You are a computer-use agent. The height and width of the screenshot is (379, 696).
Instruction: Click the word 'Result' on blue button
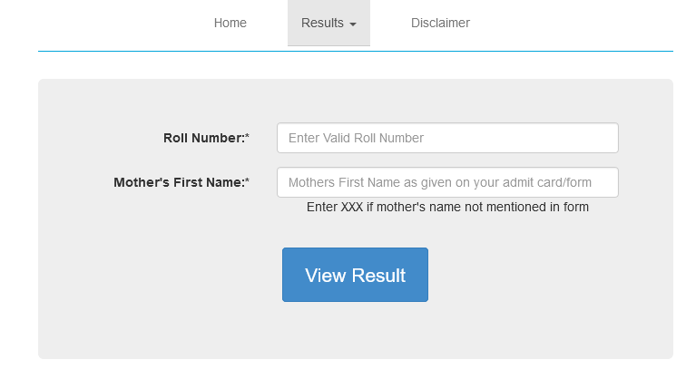[x=378, y=276]
